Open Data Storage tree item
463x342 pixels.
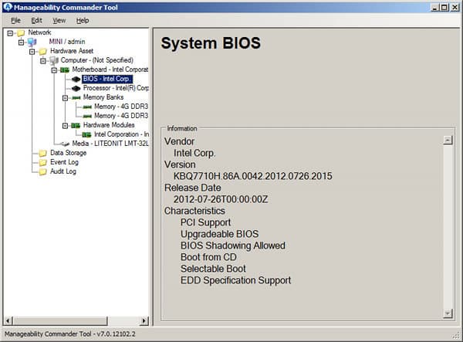point(68,153)
